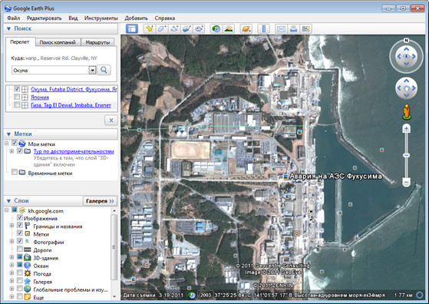
Task: Open the Тур по достопримечательностям link
Action: pos(74,151)
